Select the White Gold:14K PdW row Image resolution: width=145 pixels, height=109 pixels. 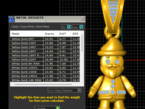[x=45, y=80]
